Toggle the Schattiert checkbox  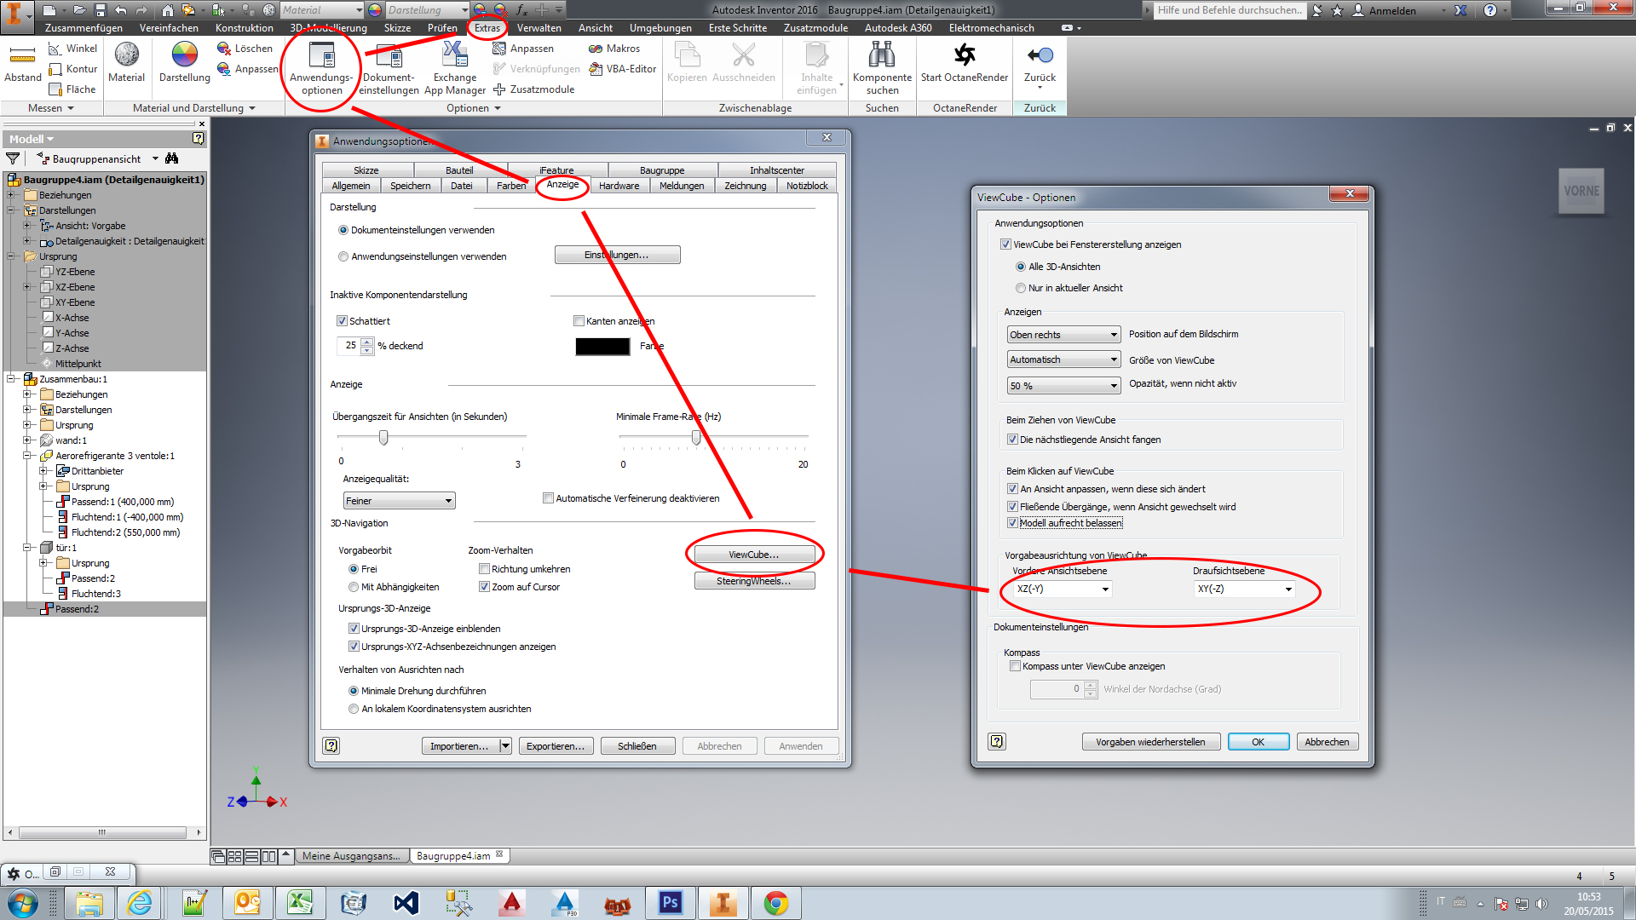343,321
